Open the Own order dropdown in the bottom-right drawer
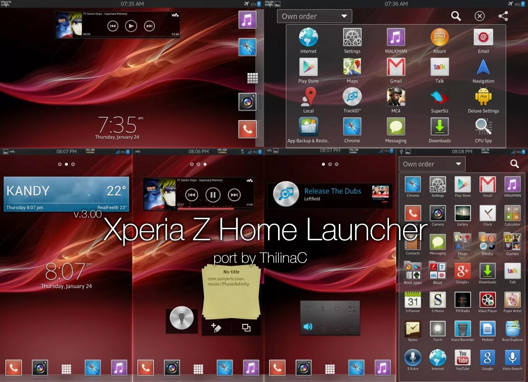This screenshot has width=528, height=382. [x=432, y=164]
